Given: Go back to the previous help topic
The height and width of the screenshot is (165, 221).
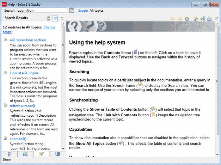Looking at the screenshot, I should pyautogui.click(x=173, y=19).
